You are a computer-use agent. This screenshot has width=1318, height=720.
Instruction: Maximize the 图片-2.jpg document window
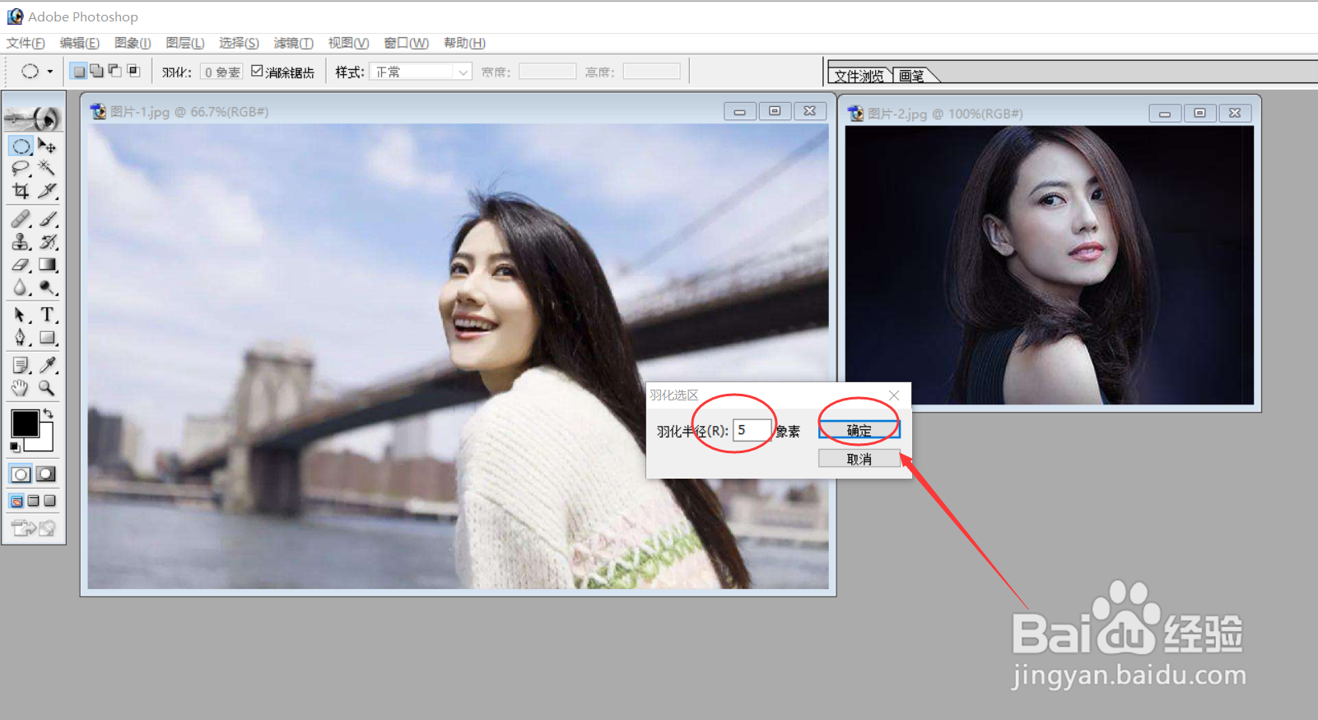click(1199, 113)
